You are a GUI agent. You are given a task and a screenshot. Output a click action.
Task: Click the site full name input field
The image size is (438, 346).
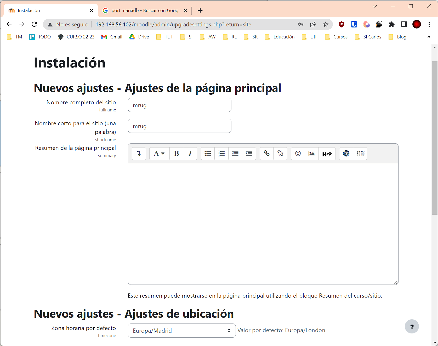(179, 105)
